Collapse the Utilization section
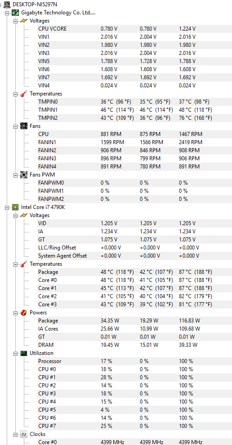This screenshot has width=232, height=445. [x=16, y=353]
